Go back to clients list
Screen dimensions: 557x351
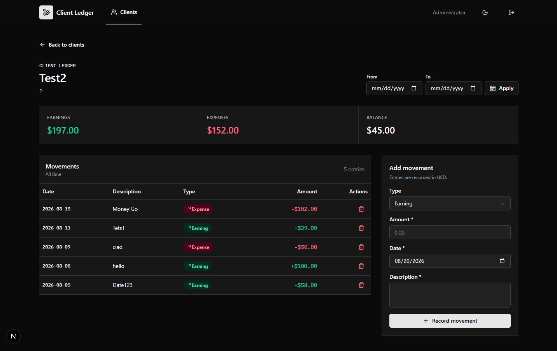point(62,45)
